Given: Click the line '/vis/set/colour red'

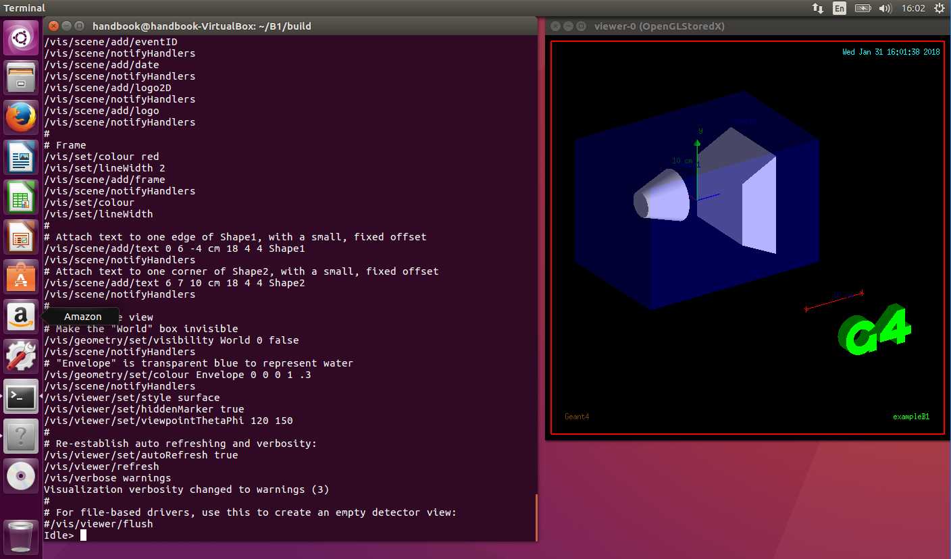Looking at the screenshot, I should point(101,157).
